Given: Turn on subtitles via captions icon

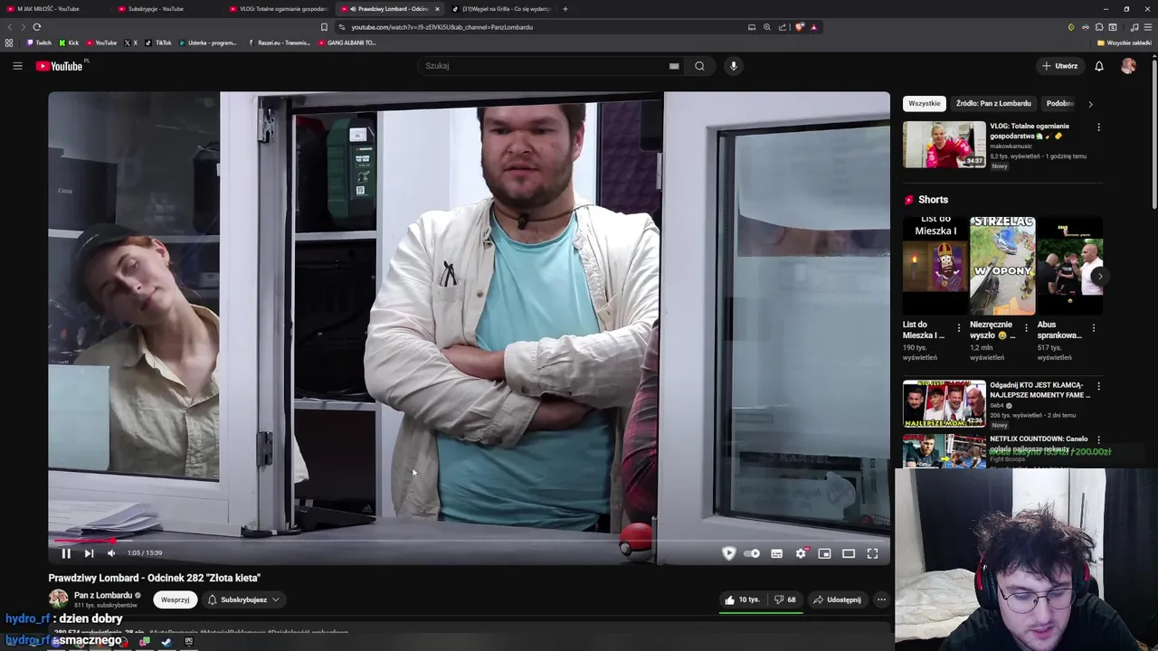Looking at the screenshot, I should pyautogui.click(x=776, y=553).
